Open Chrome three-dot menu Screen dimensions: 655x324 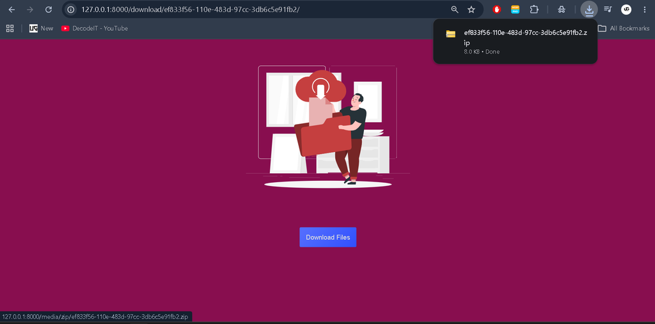coord(645,10)
